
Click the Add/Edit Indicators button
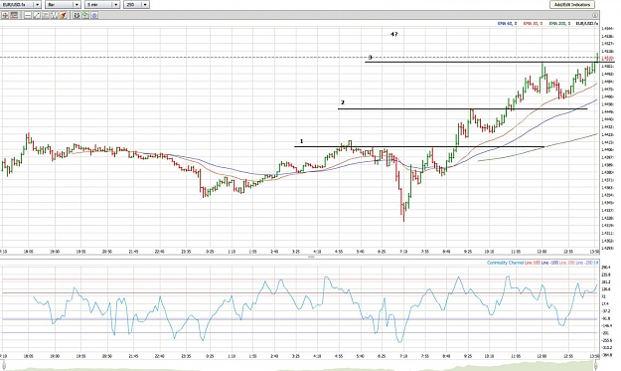pos(572,4)
